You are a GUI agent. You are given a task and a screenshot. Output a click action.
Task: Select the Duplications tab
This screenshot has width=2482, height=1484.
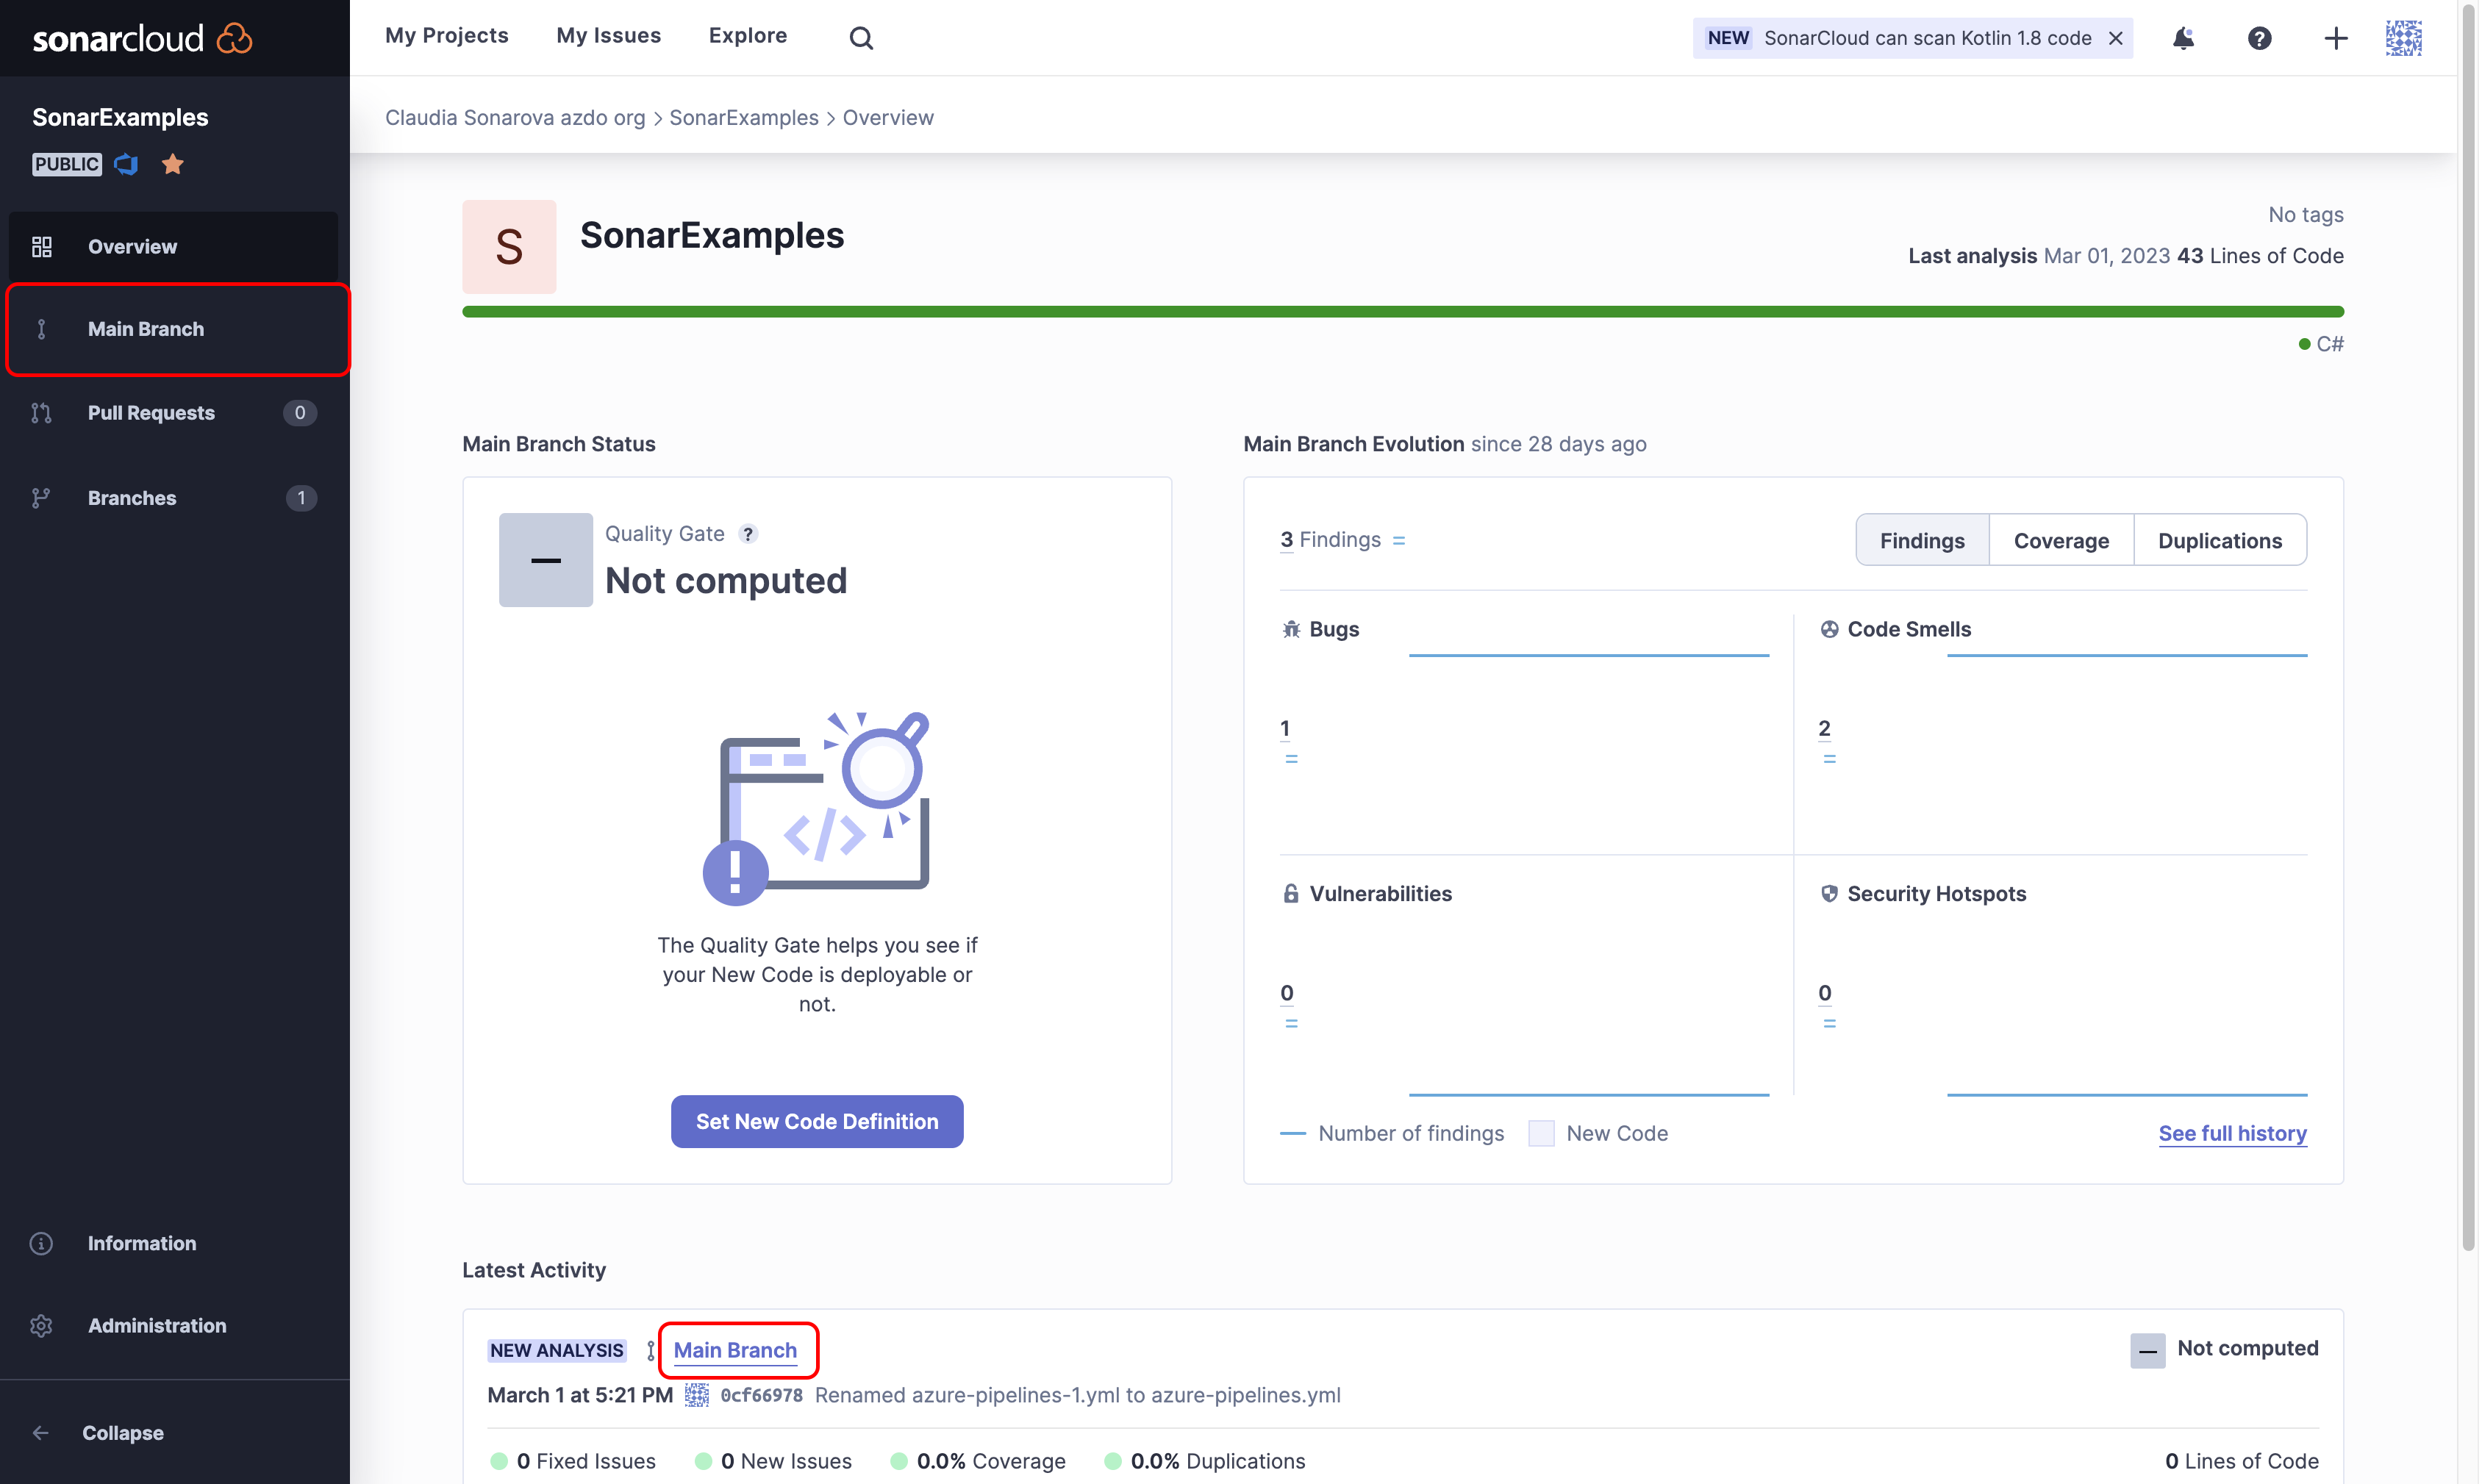pyautogui.click(x=2220, y=541)
